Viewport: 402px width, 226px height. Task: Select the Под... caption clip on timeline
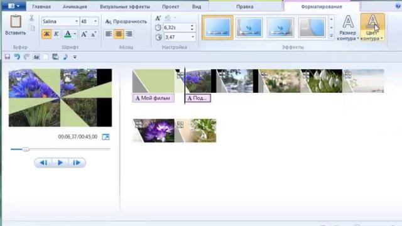[198, 98]
